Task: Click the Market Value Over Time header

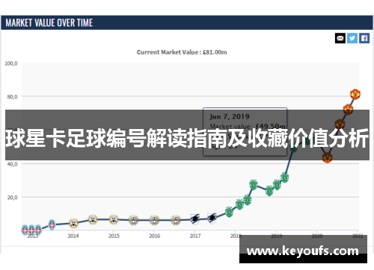Action: point(49,23)
